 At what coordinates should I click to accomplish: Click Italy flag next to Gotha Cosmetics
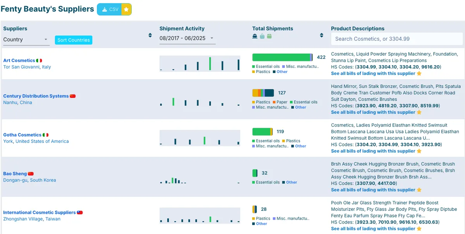point(45,135)
